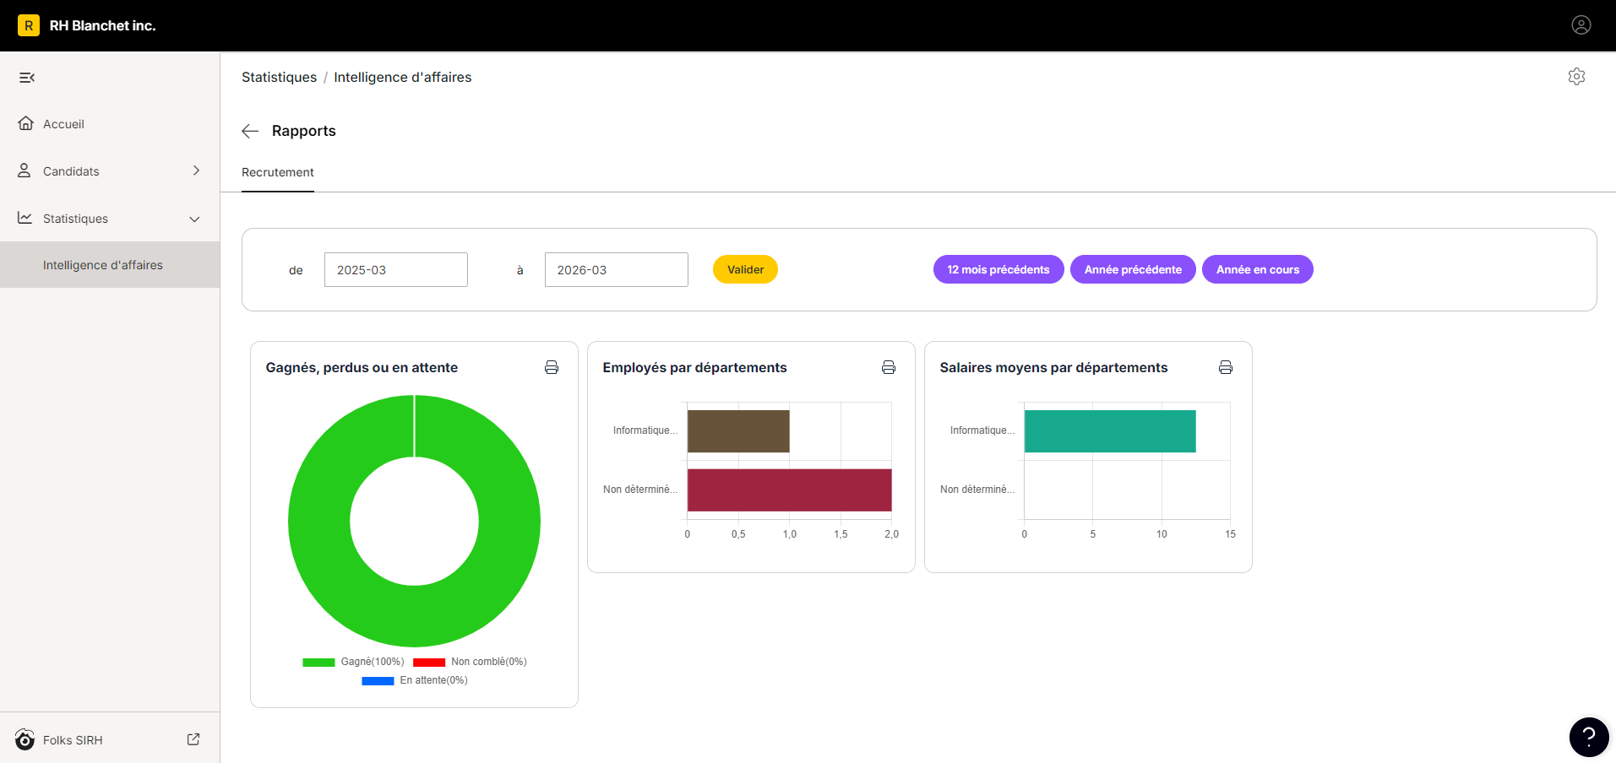The height and width of the screenshot is (763, 1616).
Task: Collapse the Statistiques menu chevron
Action: click(194, 219)
